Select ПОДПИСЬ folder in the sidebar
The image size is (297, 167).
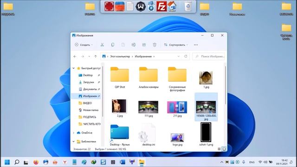90,117
